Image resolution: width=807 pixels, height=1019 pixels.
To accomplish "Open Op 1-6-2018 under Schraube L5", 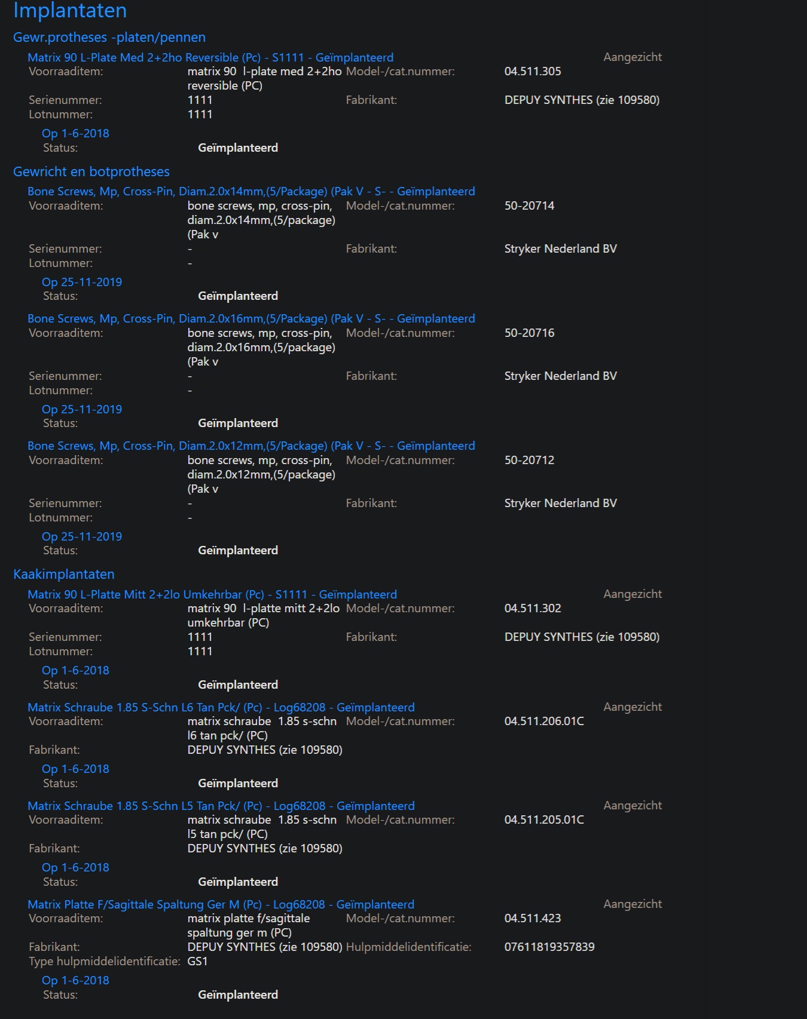I will click(x=75, y=867).
